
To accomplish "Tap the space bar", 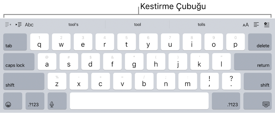I will point(139,101).
